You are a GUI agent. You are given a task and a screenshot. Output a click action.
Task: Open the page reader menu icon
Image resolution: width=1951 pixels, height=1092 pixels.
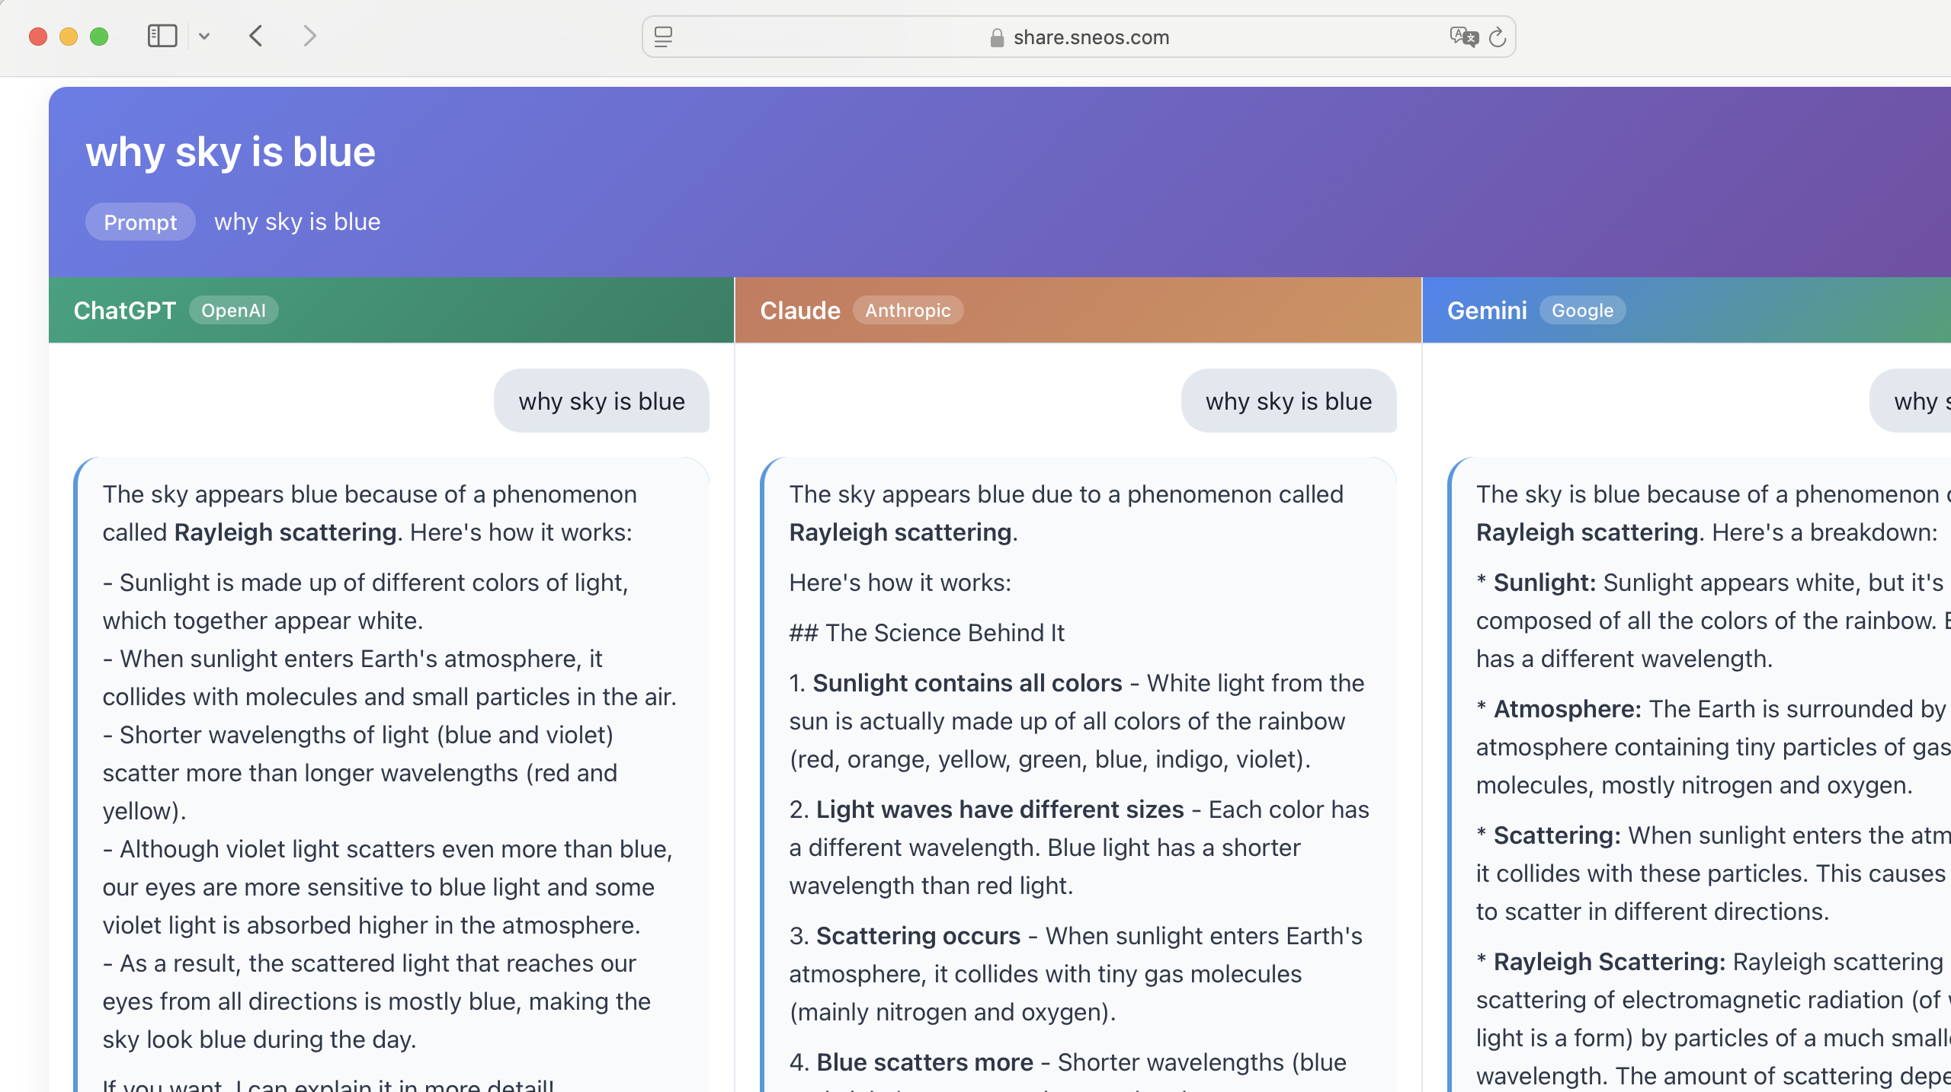663,37
